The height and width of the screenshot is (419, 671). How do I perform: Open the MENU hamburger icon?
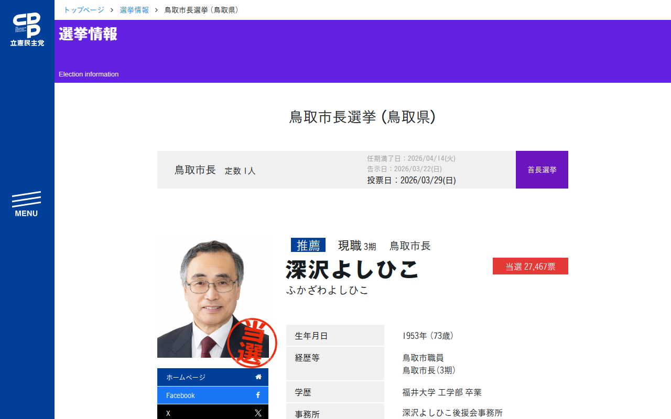point(26,204)
